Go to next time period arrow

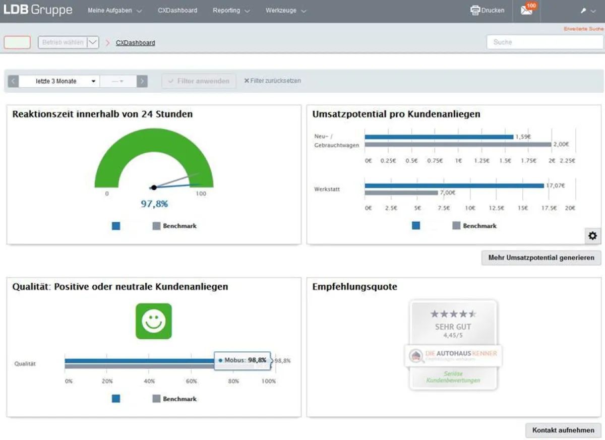(142, 81)
